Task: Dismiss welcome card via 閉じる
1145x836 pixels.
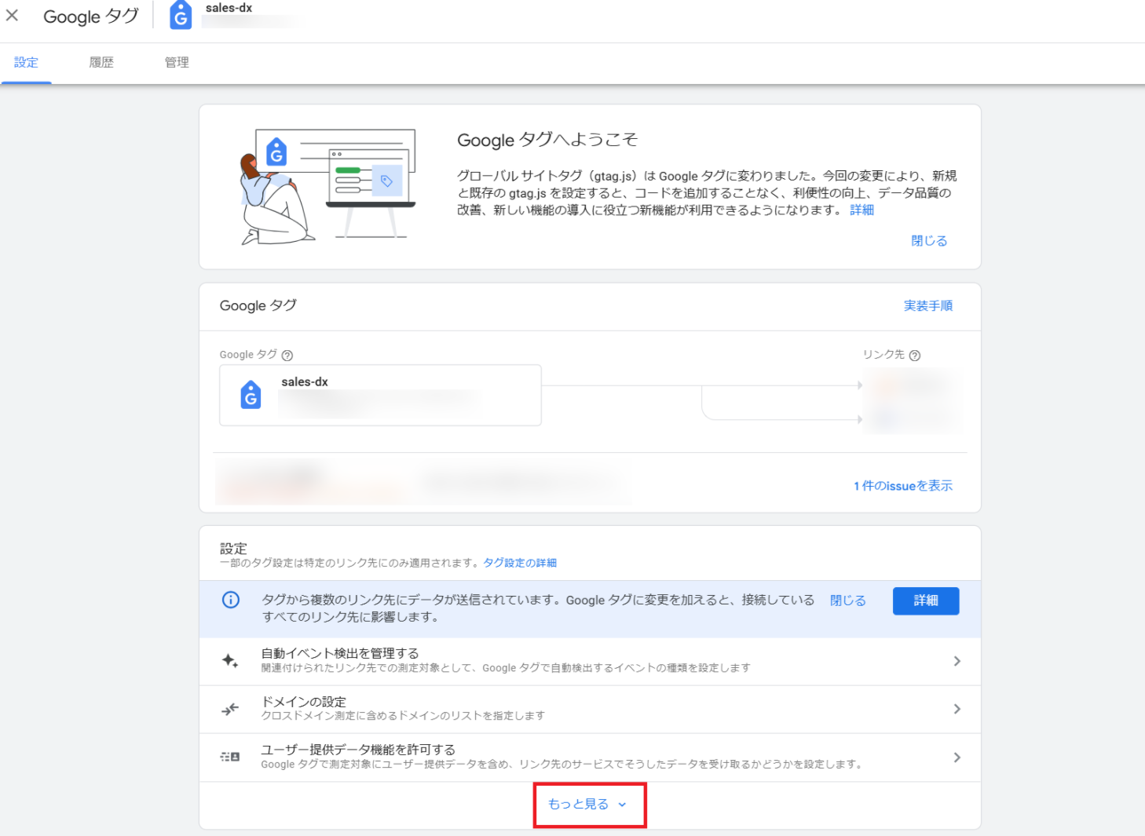Action: (929, 240)
